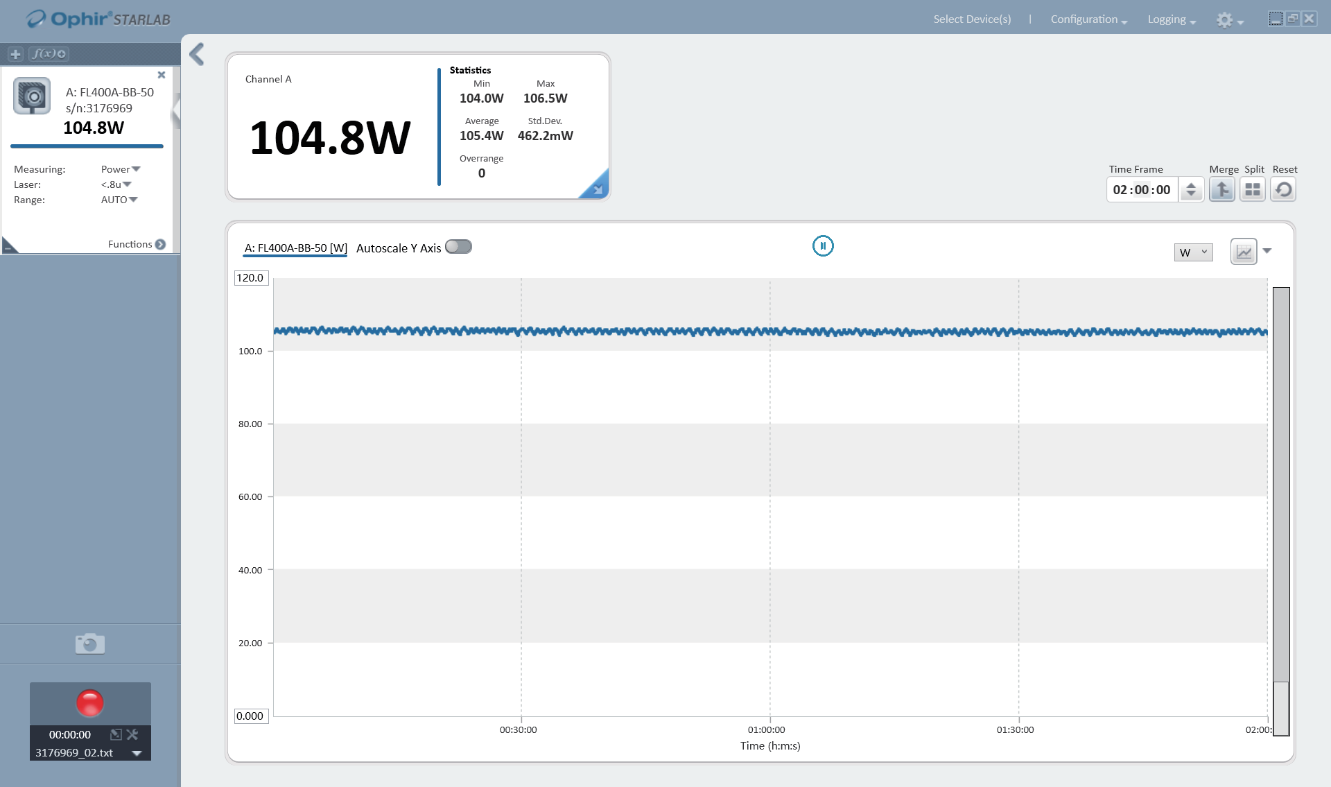Expand Channel A display via blue corner arrow
The image size is (1331, 787).
tap(598, 188)
